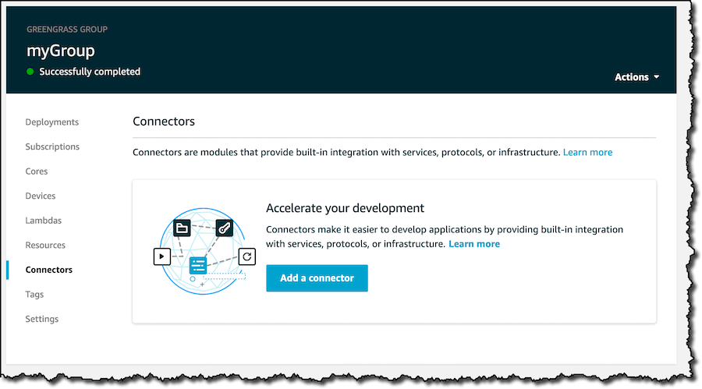Screen dimensions: 702x389
Task: Click the Add a connector button
Action: click(317, 278)
